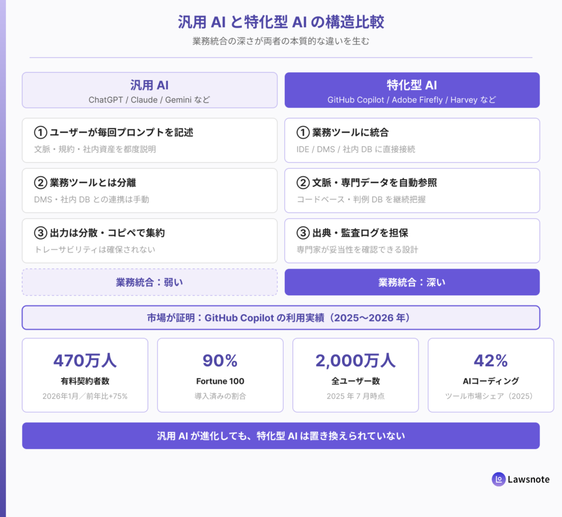The width and height of the screenshot is (562, 517).
Task: Click the 業務統合:深い label box
Action: 412,282
